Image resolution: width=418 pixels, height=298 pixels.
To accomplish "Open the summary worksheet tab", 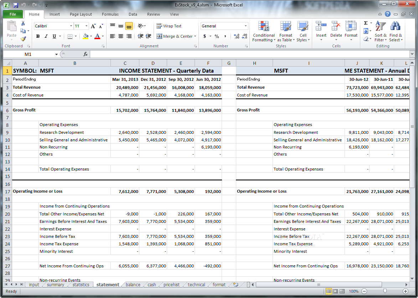I will pyautogui.click(x=56, y=285).
